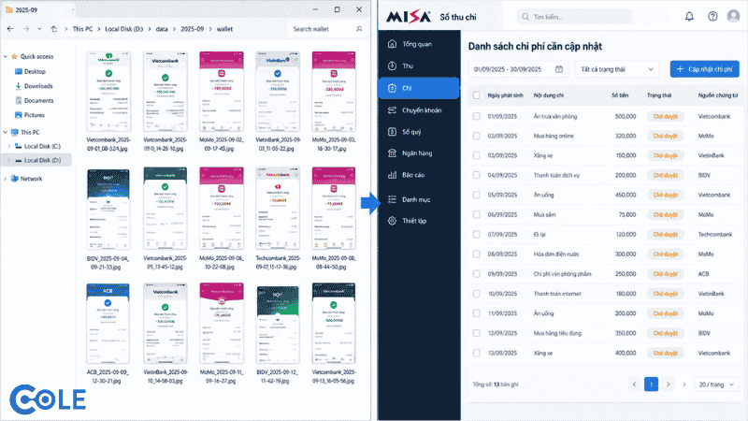Expand Local Disk (D:) tree node arrow

pyautogui.click(x=9, y=160)
